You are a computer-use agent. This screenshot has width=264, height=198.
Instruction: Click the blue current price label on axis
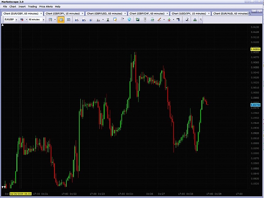click(x=256, y=105)
